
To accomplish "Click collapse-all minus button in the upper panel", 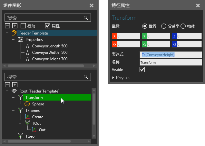I will (x=7, y=26).
